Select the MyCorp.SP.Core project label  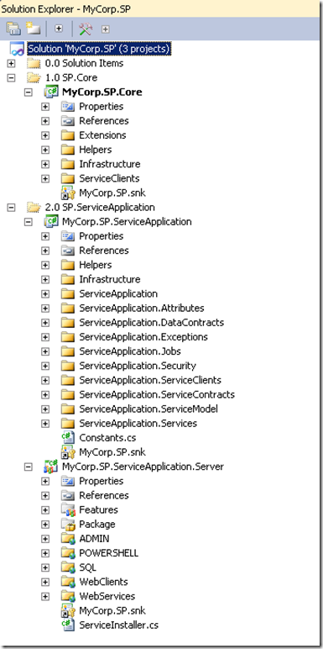[102, 92]
